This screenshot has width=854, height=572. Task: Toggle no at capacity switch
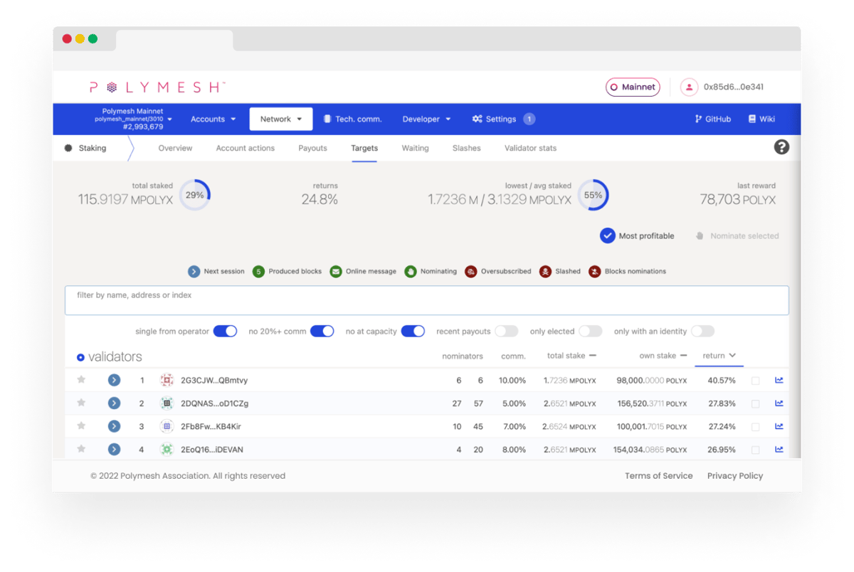point(413,332)
